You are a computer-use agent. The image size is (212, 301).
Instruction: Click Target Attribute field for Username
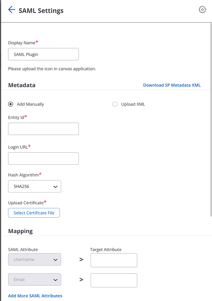(x=114, y=260)
